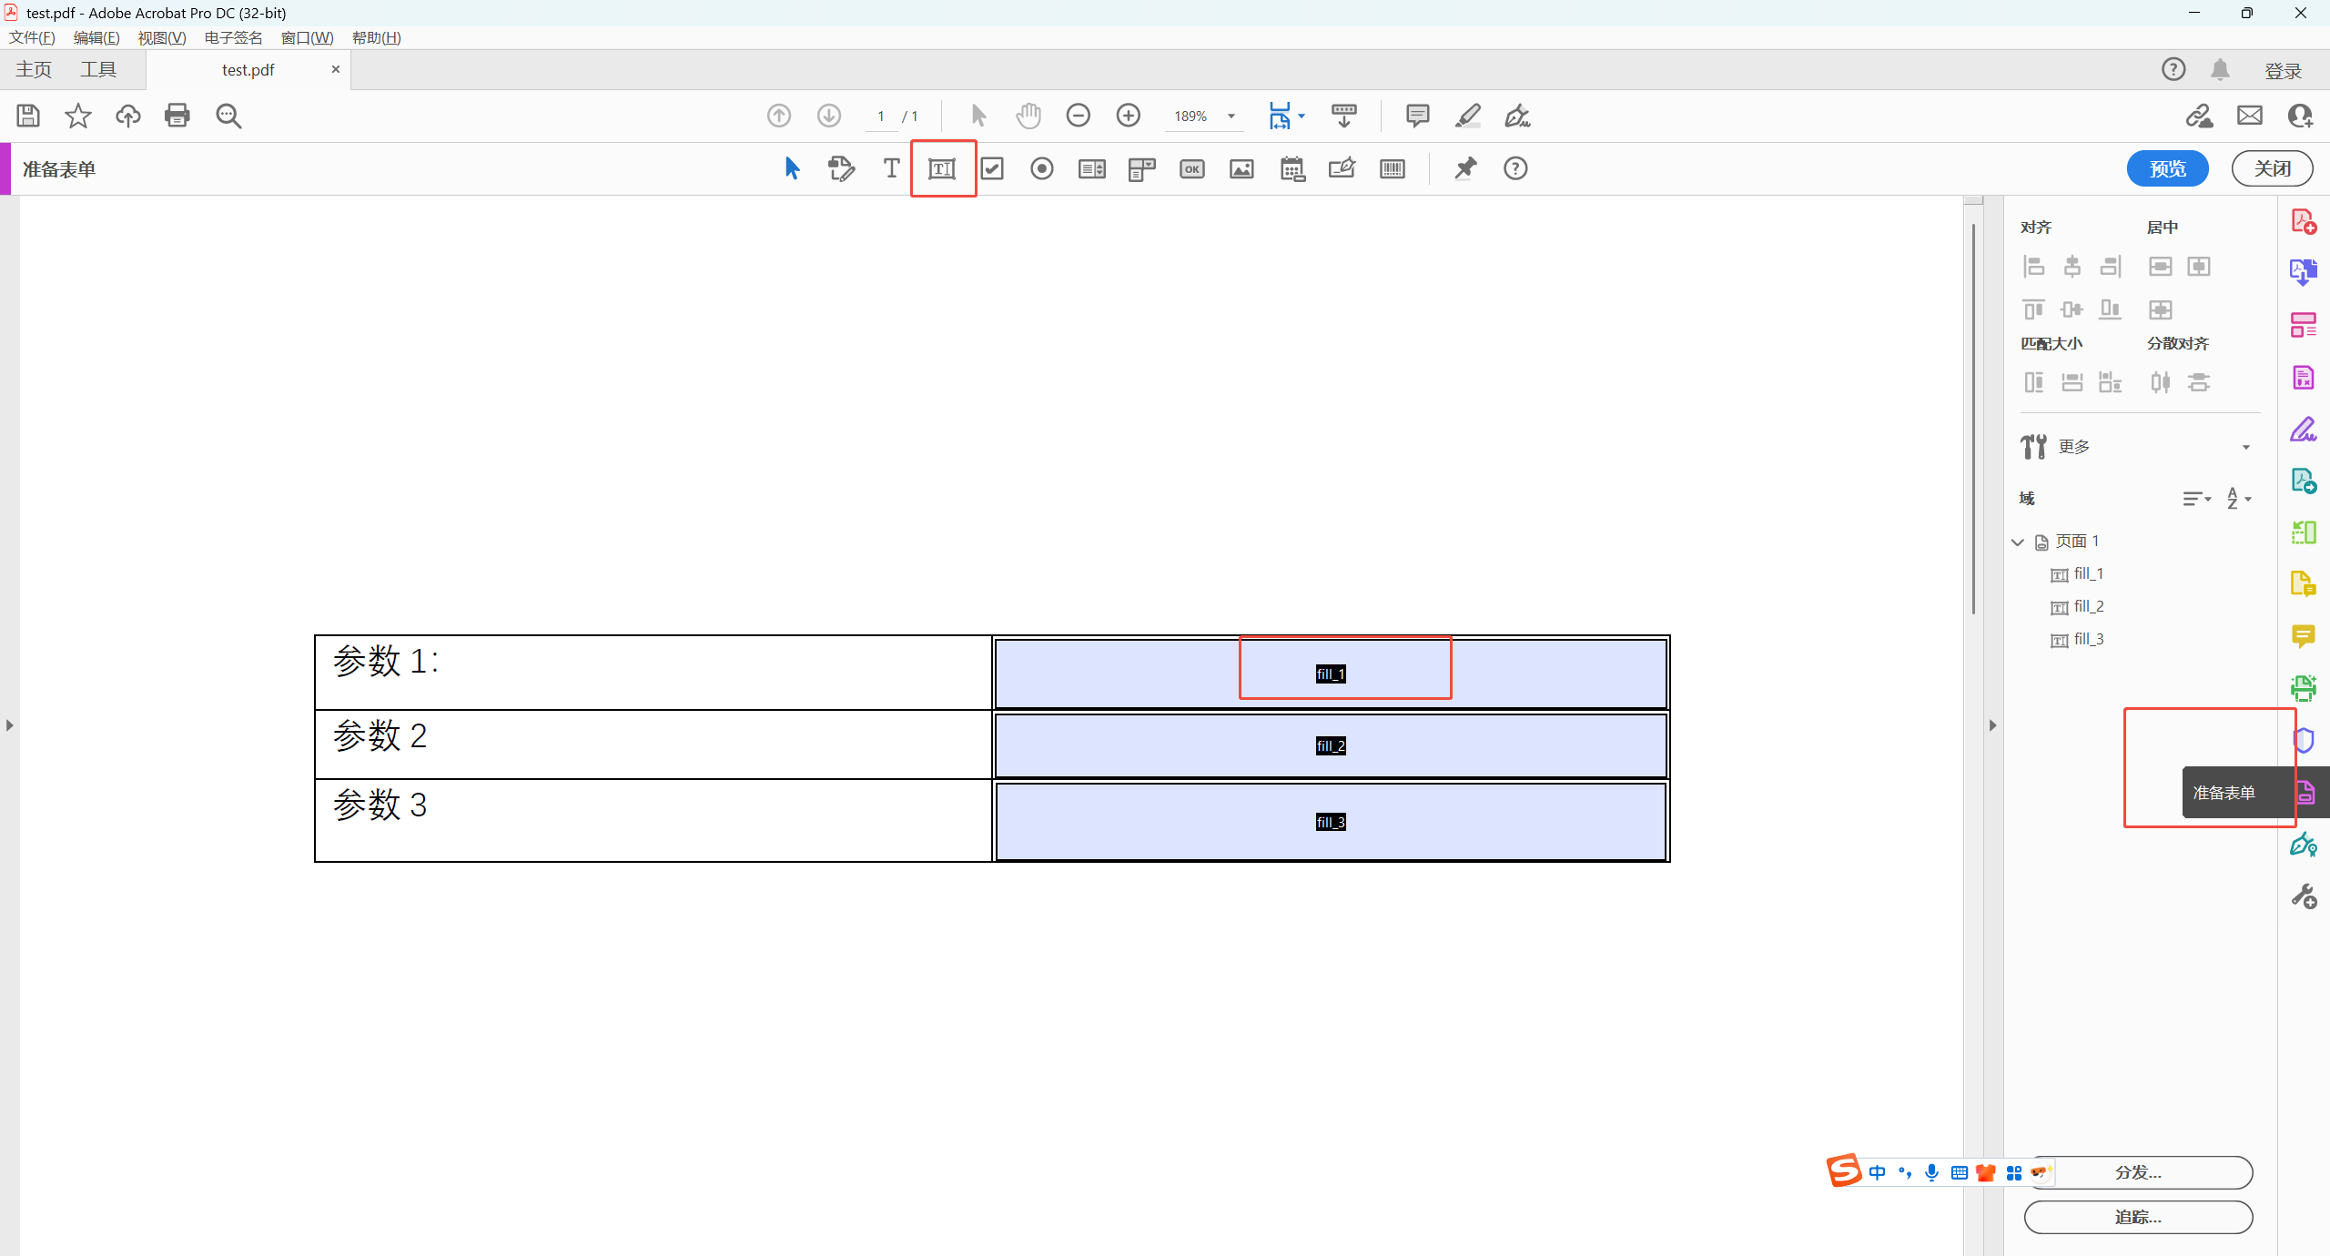Switch to the 工具 tab

[x=98, y=69]
